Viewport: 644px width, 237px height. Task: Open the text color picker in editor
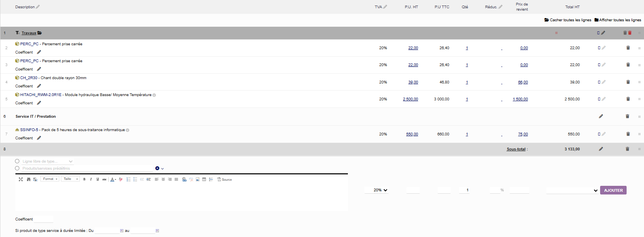(113, 180)
